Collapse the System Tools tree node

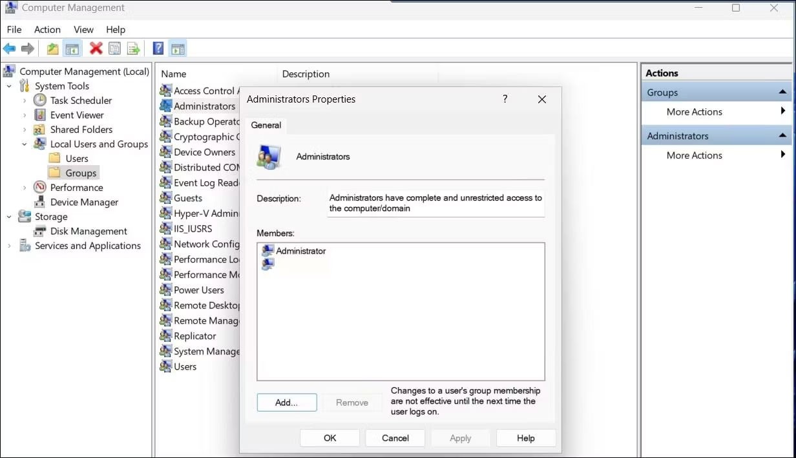point(9,86)
